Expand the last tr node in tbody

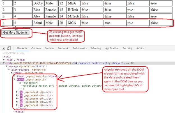click(17, 105)
